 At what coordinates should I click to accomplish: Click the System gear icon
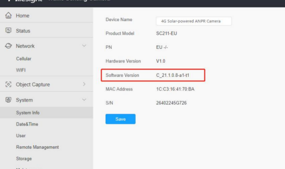pos(8,100)
